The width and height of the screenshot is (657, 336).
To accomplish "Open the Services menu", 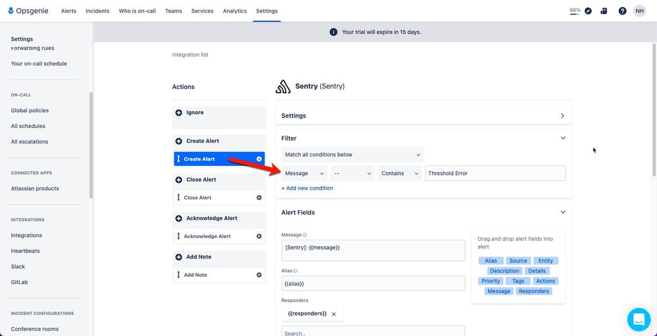I will 203,11.
